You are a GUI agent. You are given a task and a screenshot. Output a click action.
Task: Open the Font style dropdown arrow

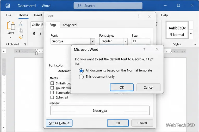point(125,41)
